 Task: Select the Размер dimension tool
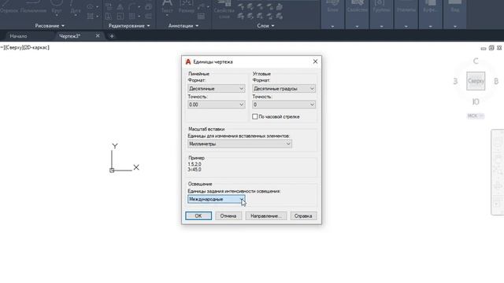coord(186,7)
